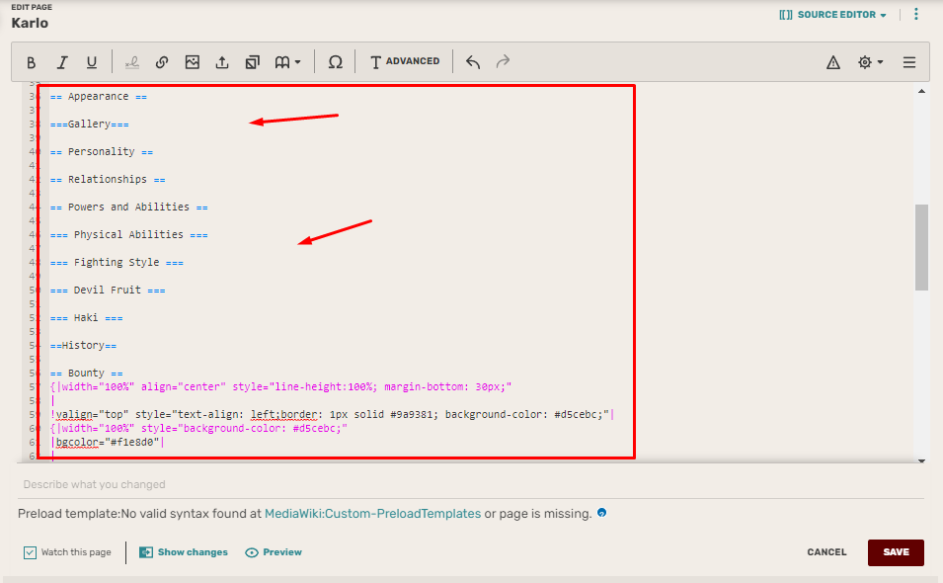Viewport: 943px width, 583px height.
Task: Click the '==History==' line
Action: (84, 345)
